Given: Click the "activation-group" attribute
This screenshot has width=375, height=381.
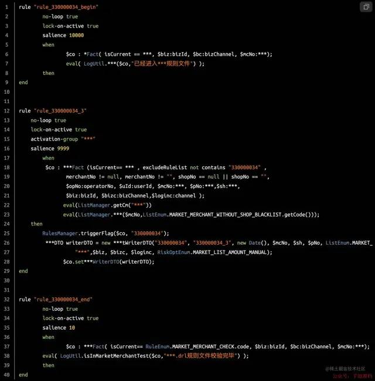Looking at the screenshot, I should 54,139.
